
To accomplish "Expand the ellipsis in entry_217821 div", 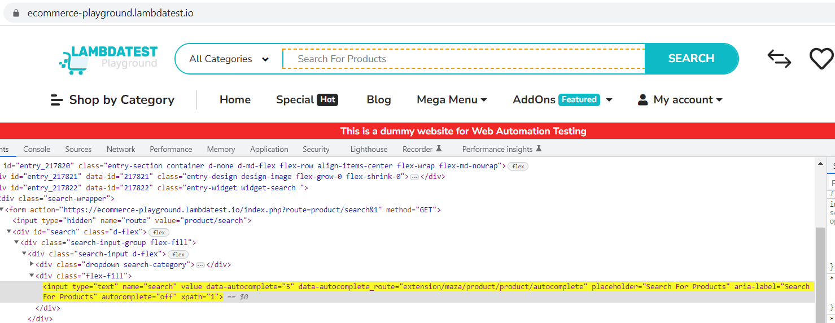I will 414,177.
